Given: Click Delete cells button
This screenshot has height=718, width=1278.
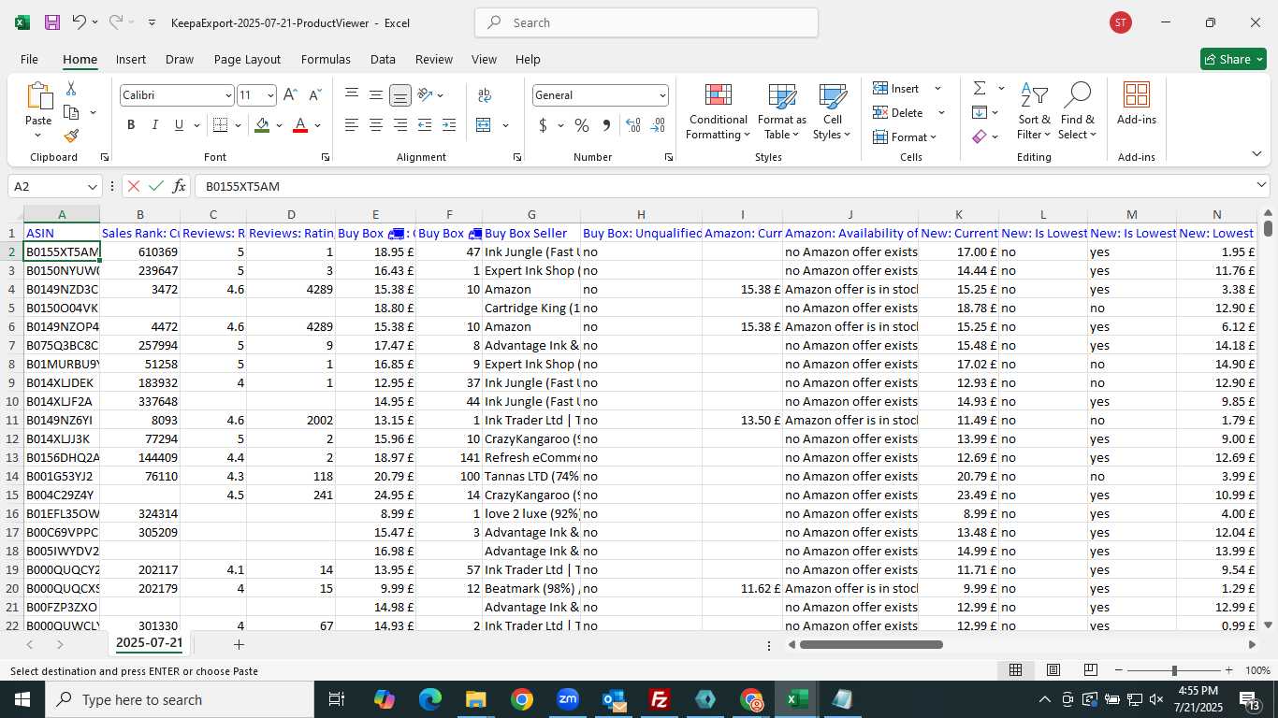Looking at the screenshot, I should pyautogui.click(x=907, y=112).
